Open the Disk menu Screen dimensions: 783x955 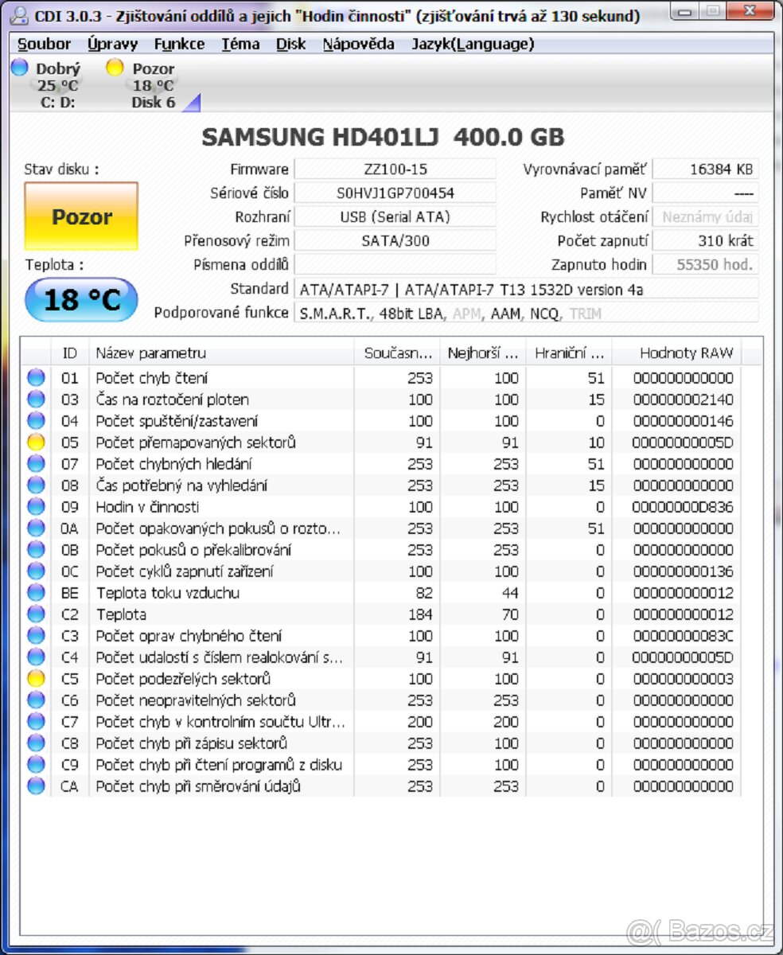click(291, 45)
